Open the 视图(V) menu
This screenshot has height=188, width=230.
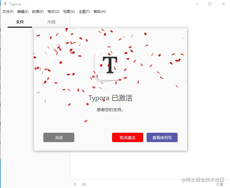69,12
